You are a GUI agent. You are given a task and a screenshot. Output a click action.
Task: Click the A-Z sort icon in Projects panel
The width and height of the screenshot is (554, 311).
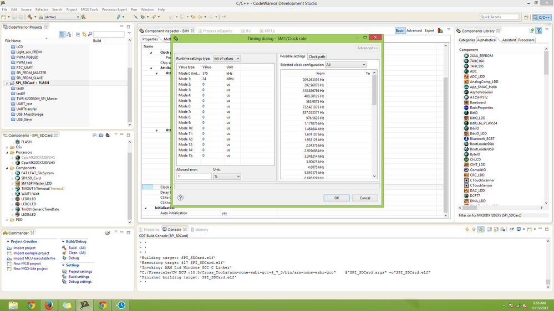click(x=69, y=34)
